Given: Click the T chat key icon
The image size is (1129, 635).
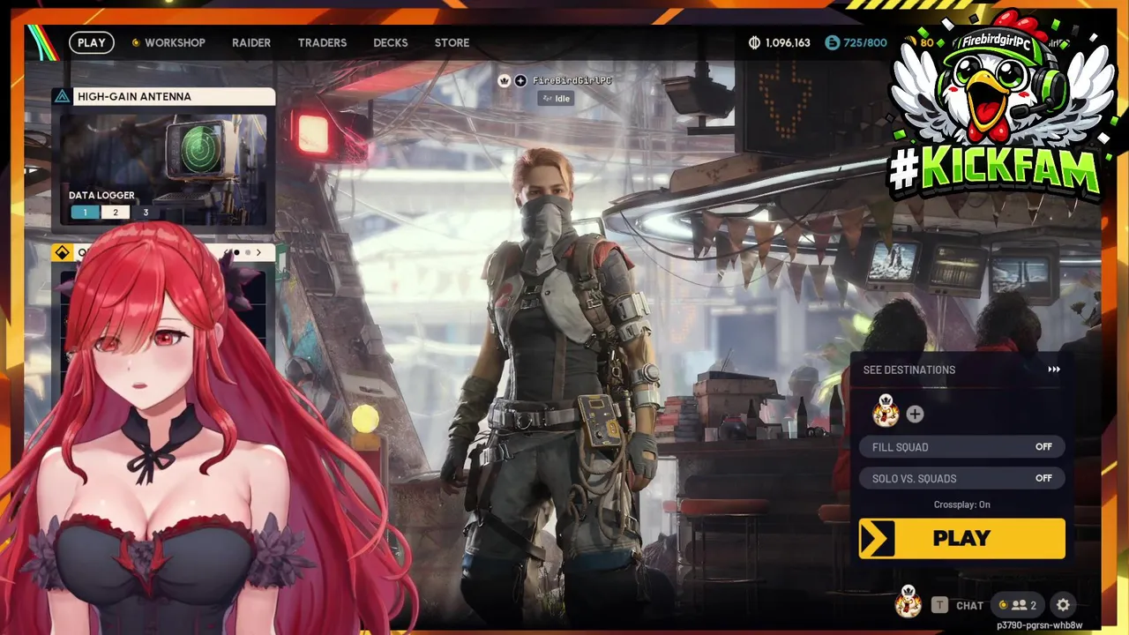Looking at the screenshot, I should [939, 605].
